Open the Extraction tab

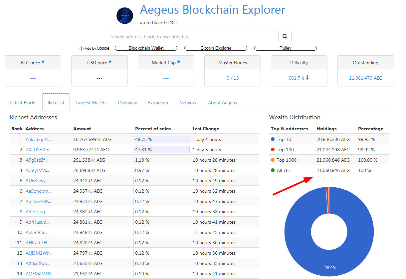[x=158, y=103]
